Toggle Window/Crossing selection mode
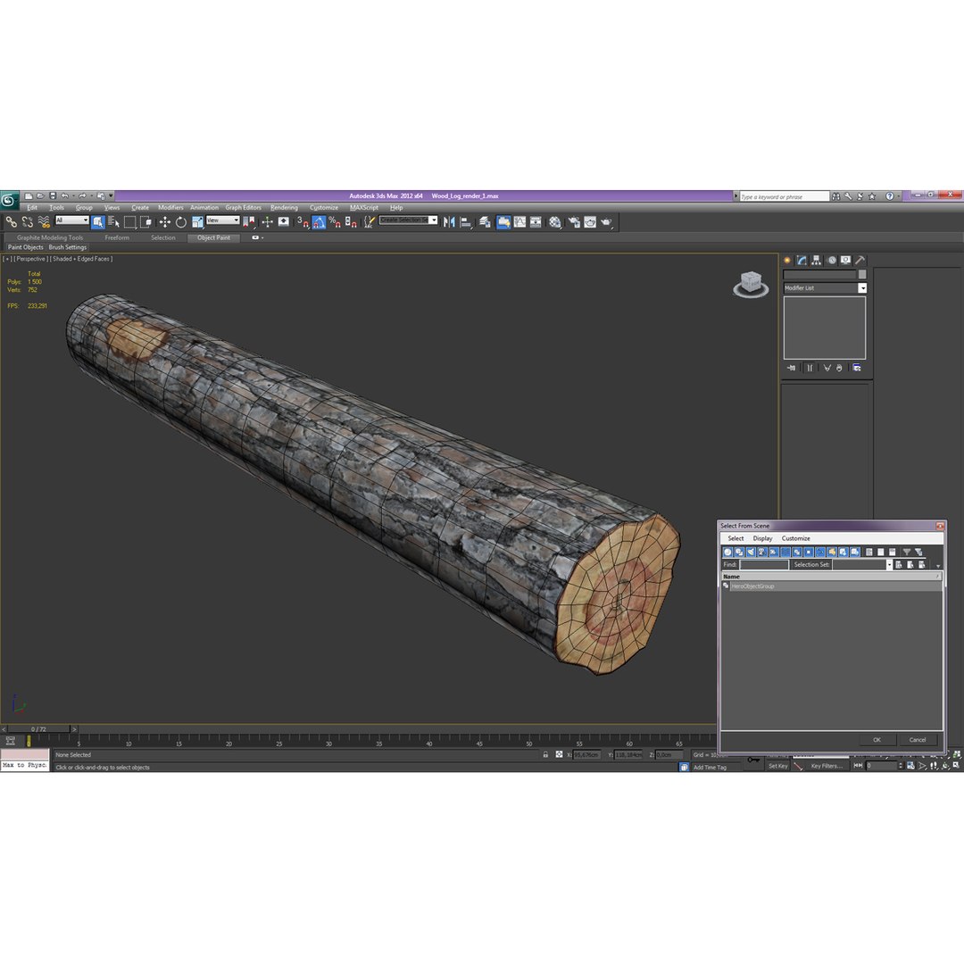The width and height of the screenshot is (964, 964). 145,222
